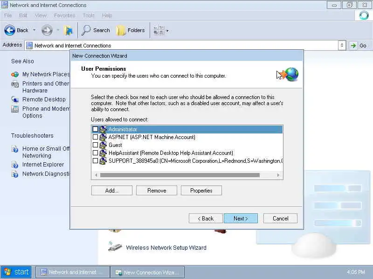Open the Edit menu

23,16
